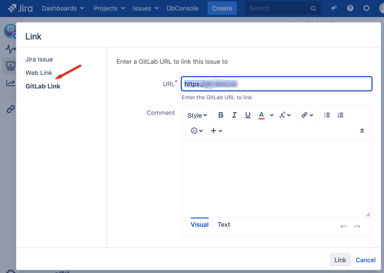Open the help question mark icon
384x273 pixels.
tap(350, 8)
